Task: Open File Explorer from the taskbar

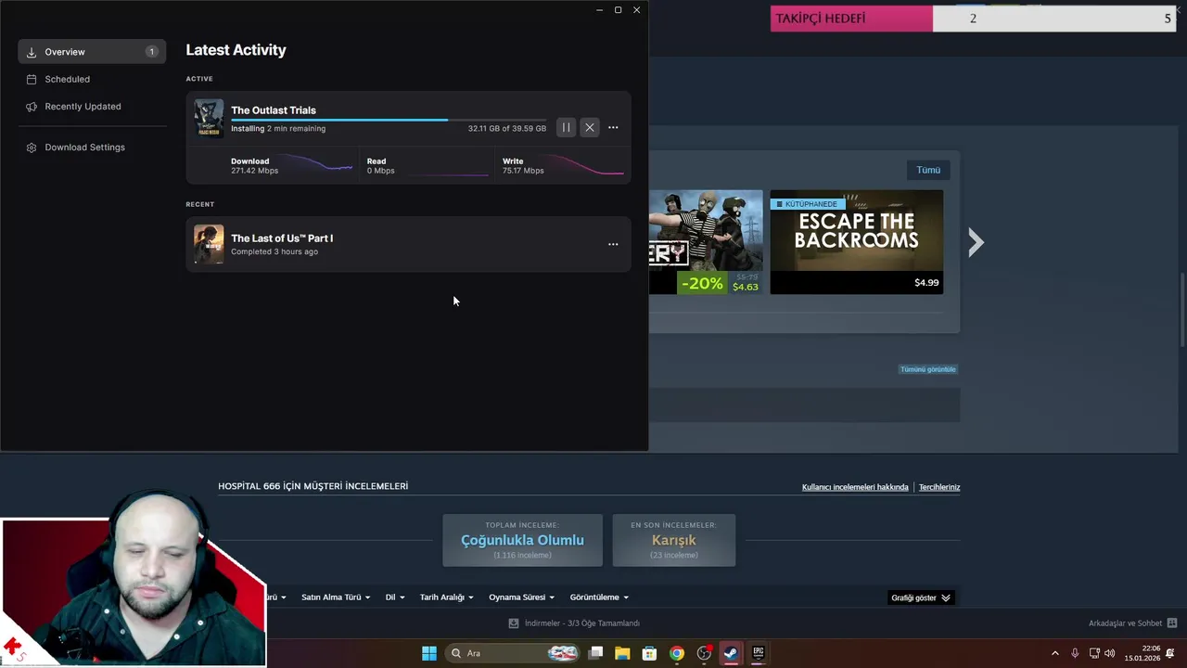Action: (622, 653)
